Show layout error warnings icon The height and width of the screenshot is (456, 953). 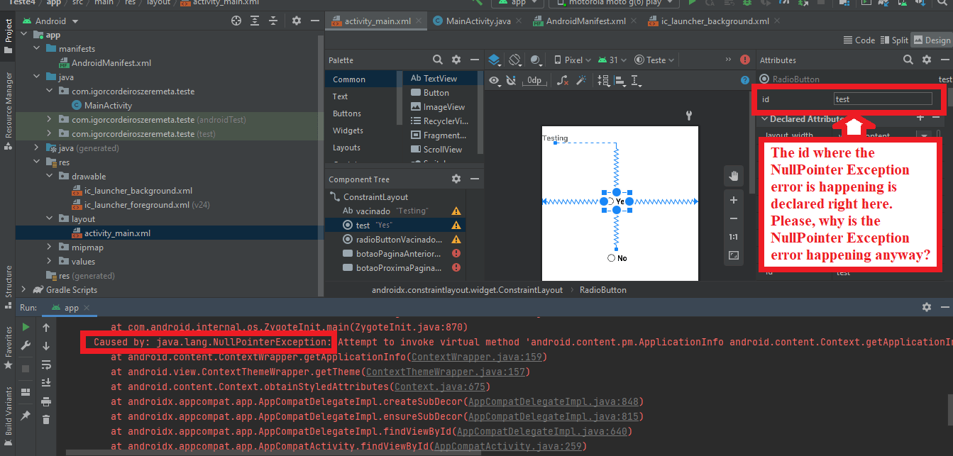[x=745, y=60]
